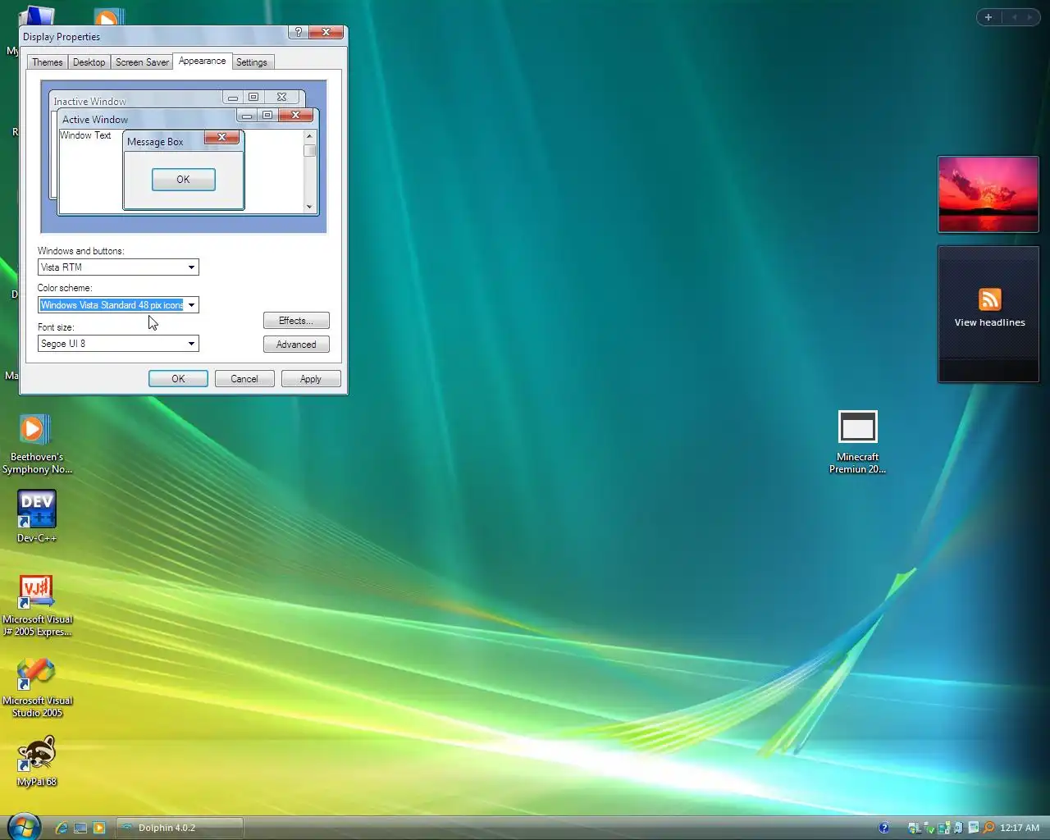
Task: Launch the MyPal 68 browser shortcut
Action: [x=37, y=761]
